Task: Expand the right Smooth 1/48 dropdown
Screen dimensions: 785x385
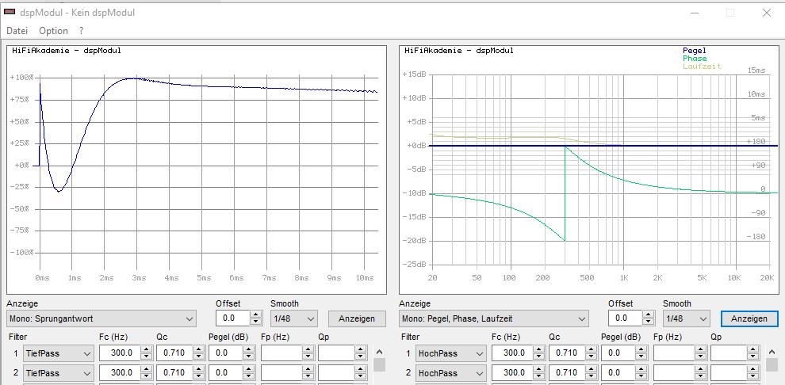Action: [x=686, y=318]
